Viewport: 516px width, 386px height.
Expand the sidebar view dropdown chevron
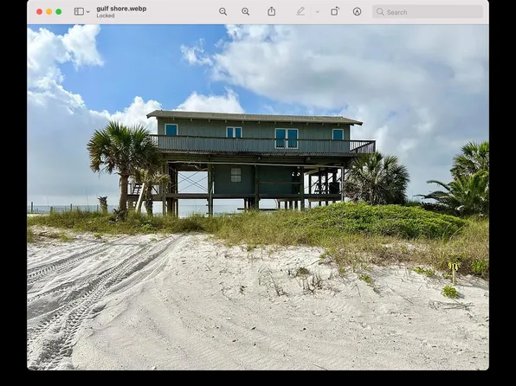click(87, 12)
